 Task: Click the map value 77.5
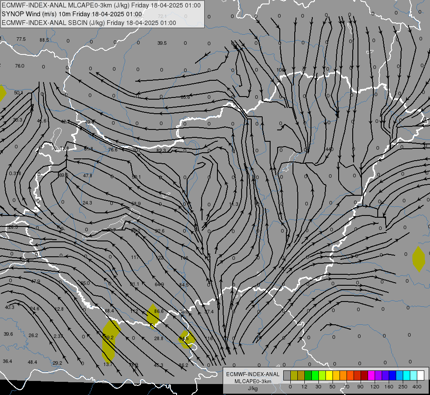(x=21, y=39)
